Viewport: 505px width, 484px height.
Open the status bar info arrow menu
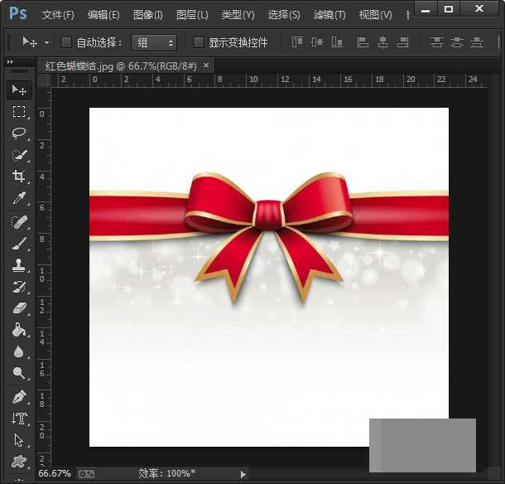tap(243, 474)
